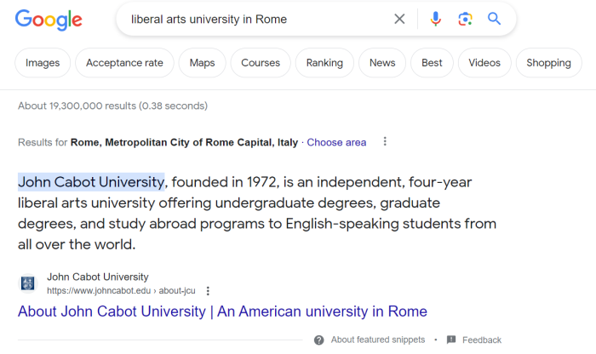Click the Feedback flag icon
Screen dimensions: 596x354
tap(451, 340)
